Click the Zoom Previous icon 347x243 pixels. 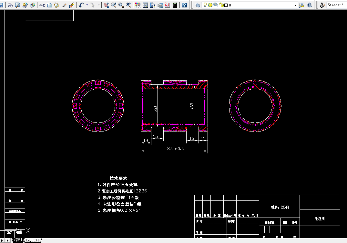pos(128,5)
